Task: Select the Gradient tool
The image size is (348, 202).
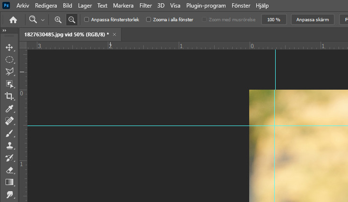Action: point(9,182)
